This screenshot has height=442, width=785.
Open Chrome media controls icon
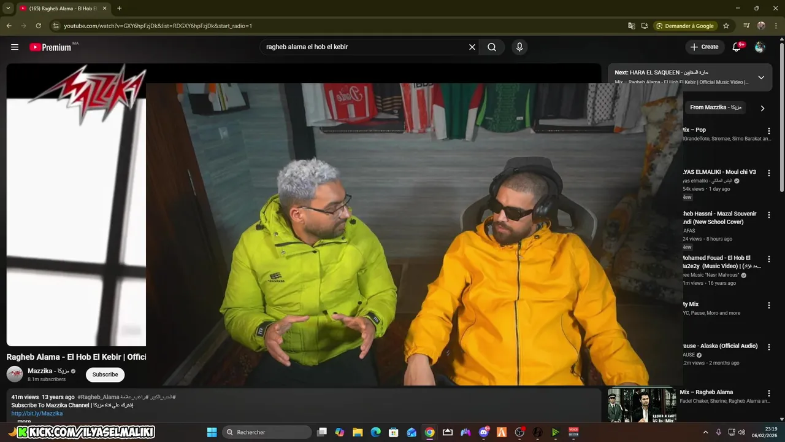(x=746, y=26)
